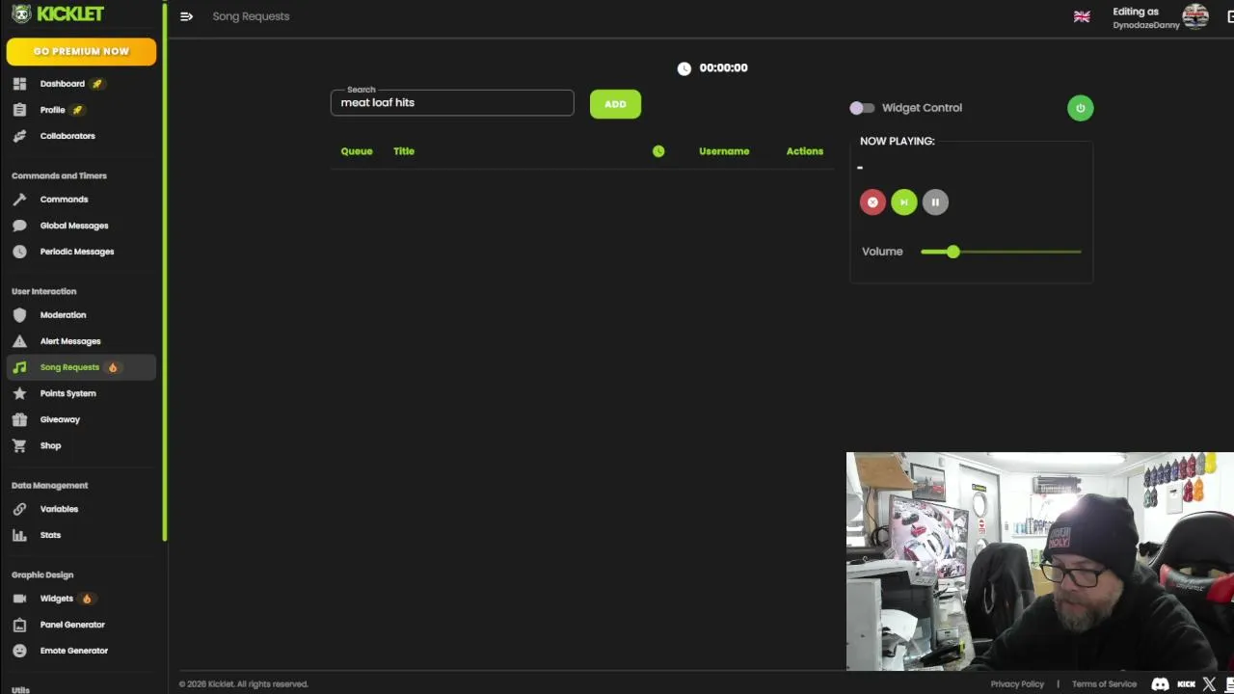Click the Collaborators handshake icon
The image size is (1234, 694).
coord(19,136)
